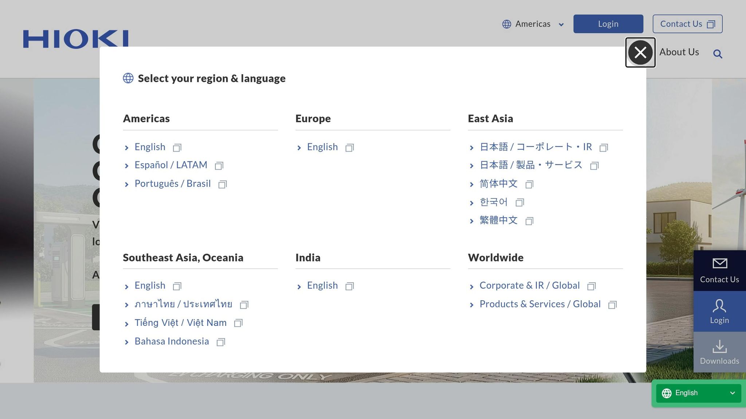Image resolution: width=746 pixels, height=419 pixels.
Task: Open Corporate & IR / Global link
Action: click(530, 286)
